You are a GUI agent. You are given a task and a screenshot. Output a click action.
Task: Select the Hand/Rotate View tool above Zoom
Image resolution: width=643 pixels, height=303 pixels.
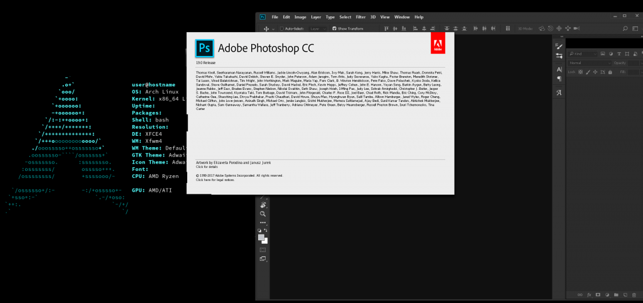(x=263, y=204)
